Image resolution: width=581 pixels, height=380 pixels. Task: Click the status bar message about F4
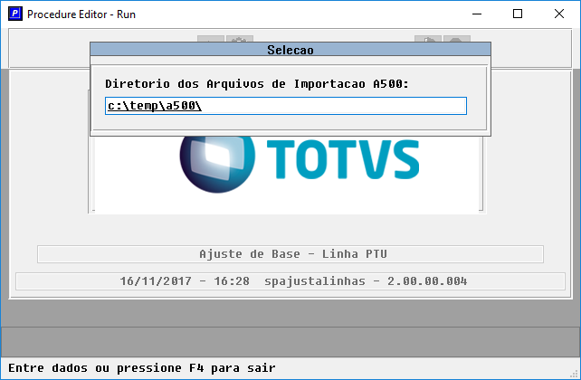coord(141,368)
